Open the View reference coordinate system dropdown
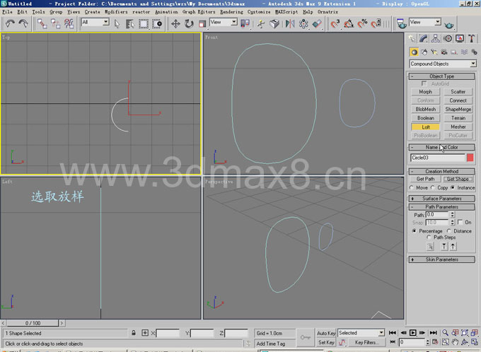This screenshot has height=352, width=481. (224, 22)
